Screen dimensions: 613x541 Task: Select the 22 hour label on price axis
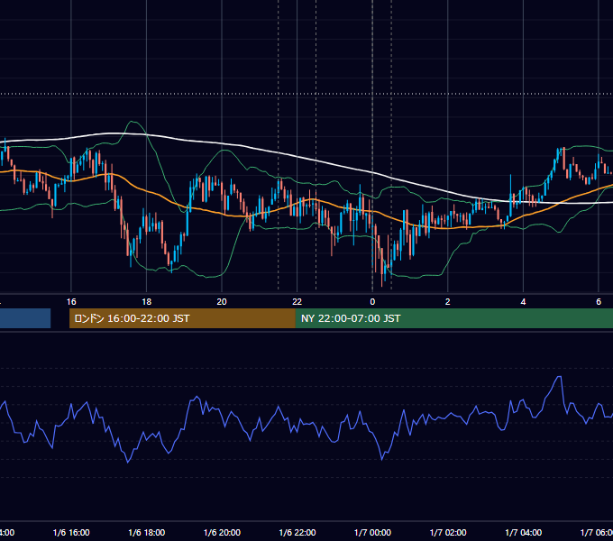coord(297,302)
